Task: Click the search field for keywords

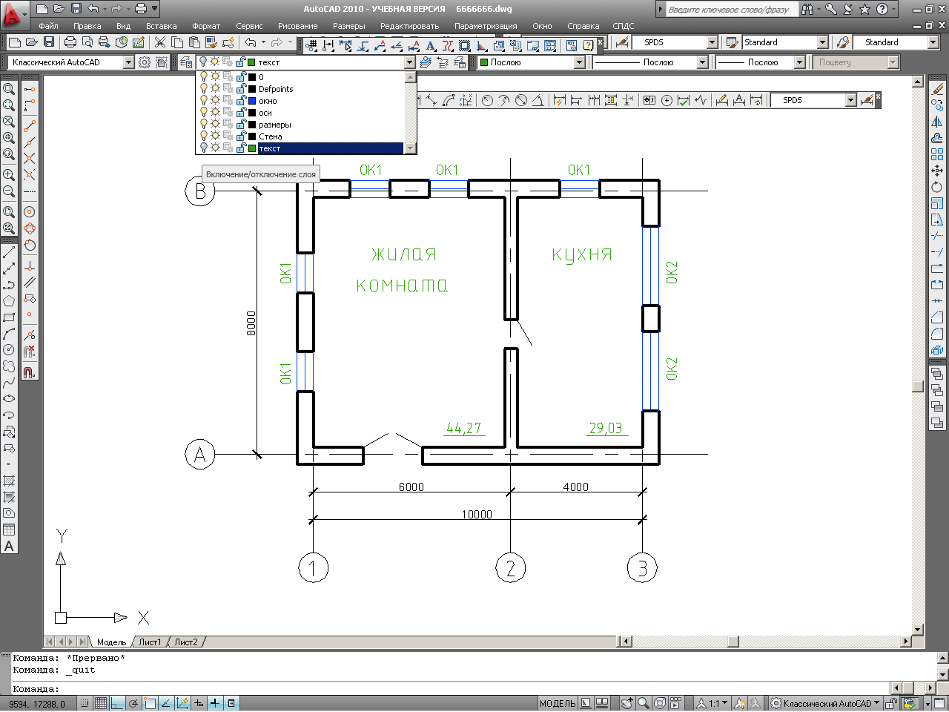Action: pyautogui.click(x=732, y=10)
